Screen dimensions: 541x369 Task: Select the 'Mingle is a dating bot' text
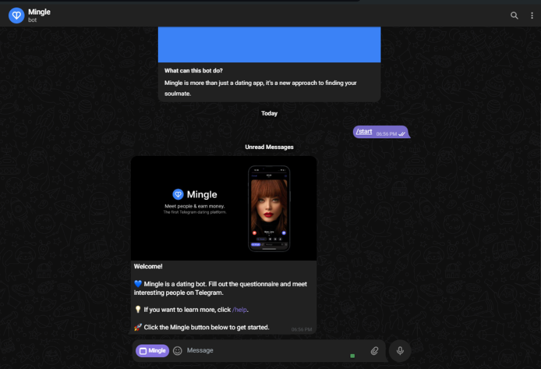coord(220,289)
